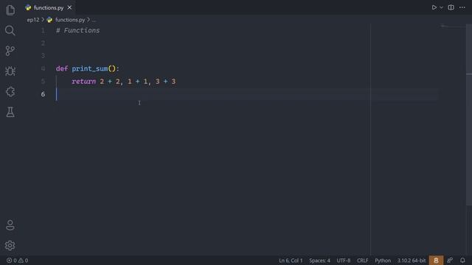Run the Python file
Image resolution: width=472 pixels, height=265 pixels.
click(x=434, y=7)
